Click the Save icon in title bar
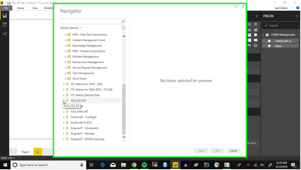Image resolution: width=301 pixels, height=170 pixels. (x=9, y=3)
